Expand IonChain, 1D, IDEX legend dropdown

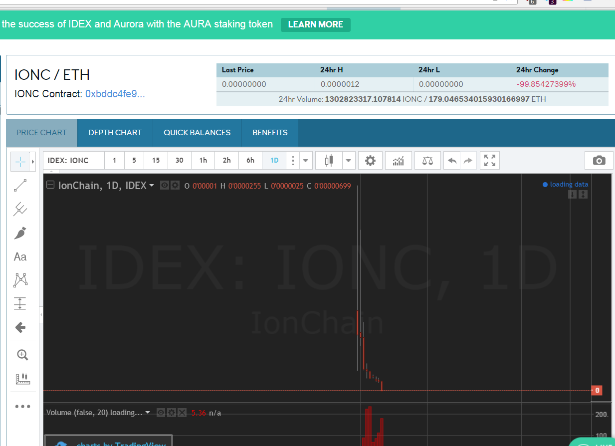pyautogui.click(x=152, y=186)
